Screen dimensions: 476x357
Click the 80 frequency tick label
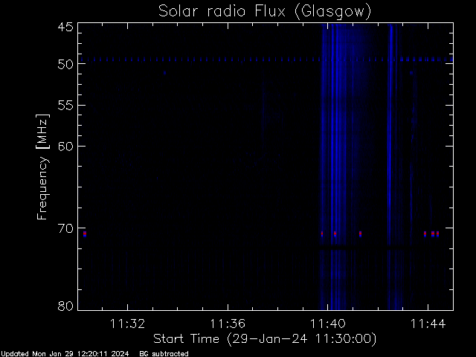(x=65, y=306)
